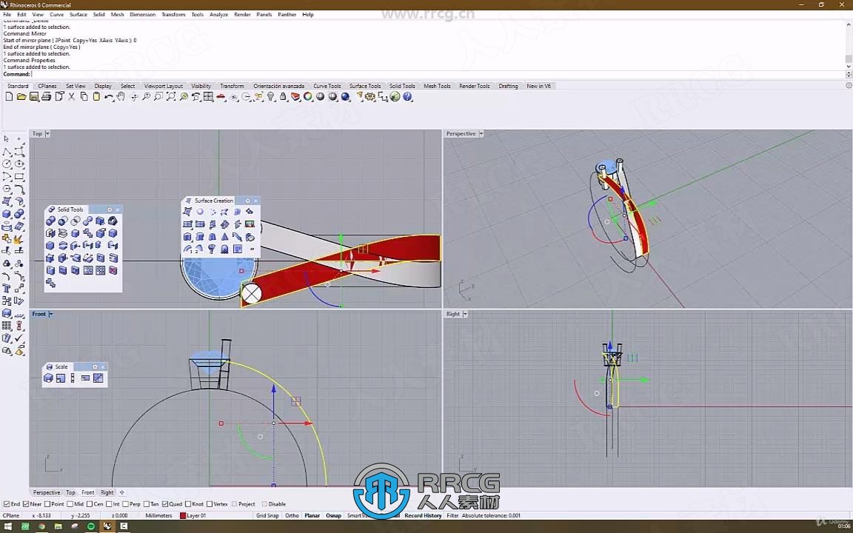Open the Perspective viewport title dropdown arrow
The width and height of the screenshot is (853, 533).
click(x=481, y=134)
